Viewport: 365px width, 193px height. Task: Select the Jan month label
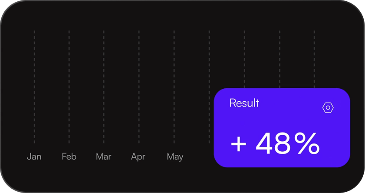tap(34, 156)
